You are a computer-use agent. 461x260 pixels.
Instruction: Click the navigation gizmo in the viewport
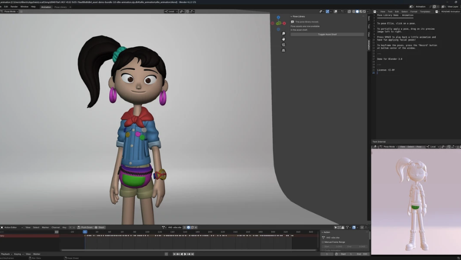point(278,23)
